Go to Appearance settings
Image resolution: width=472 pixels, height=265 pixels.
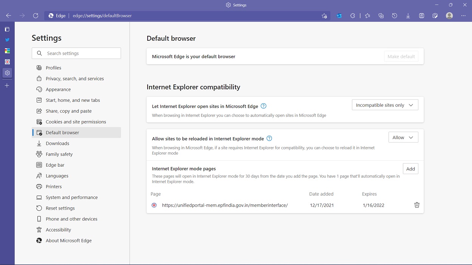(x=76, y=89)
